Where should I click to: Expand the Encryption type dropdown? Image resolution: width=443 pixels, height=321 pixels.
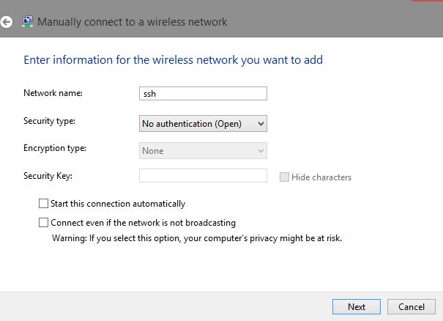(x=261, y=151)
